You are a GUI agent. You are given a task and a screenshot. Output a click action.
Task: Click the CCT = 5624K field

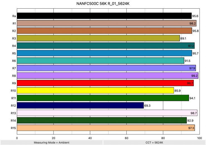pyautogui.click(x=154, y=142)
